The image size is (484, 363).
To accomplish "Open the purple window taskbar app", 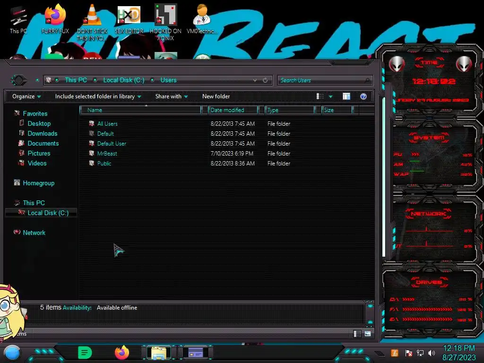I will point(196,353).
